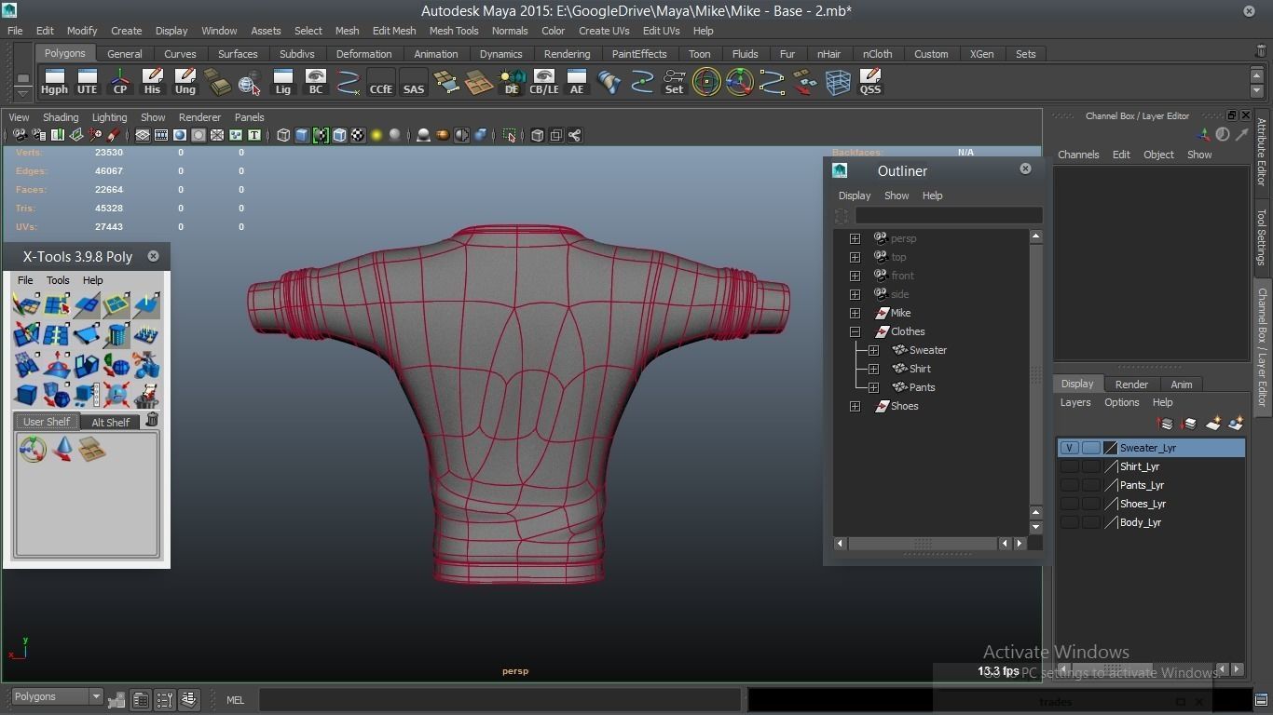Toggle display type box of Shirt_Lyr

click(x=1090, y=466)
